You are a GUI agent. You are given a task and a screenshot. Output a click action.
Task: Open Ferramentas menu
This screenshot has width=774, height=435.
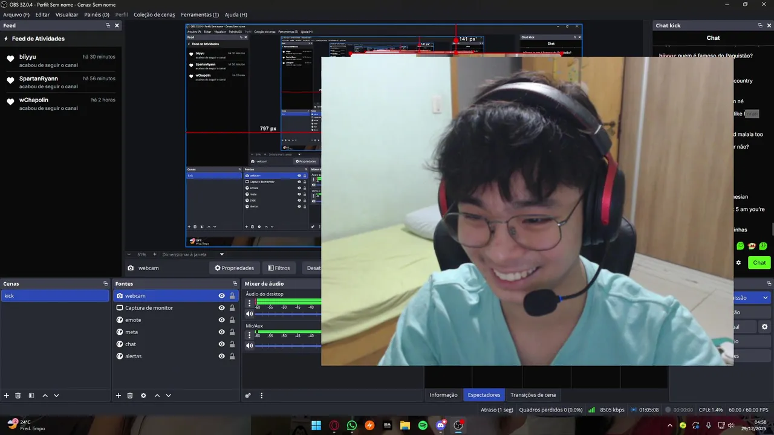pos(200,14)
